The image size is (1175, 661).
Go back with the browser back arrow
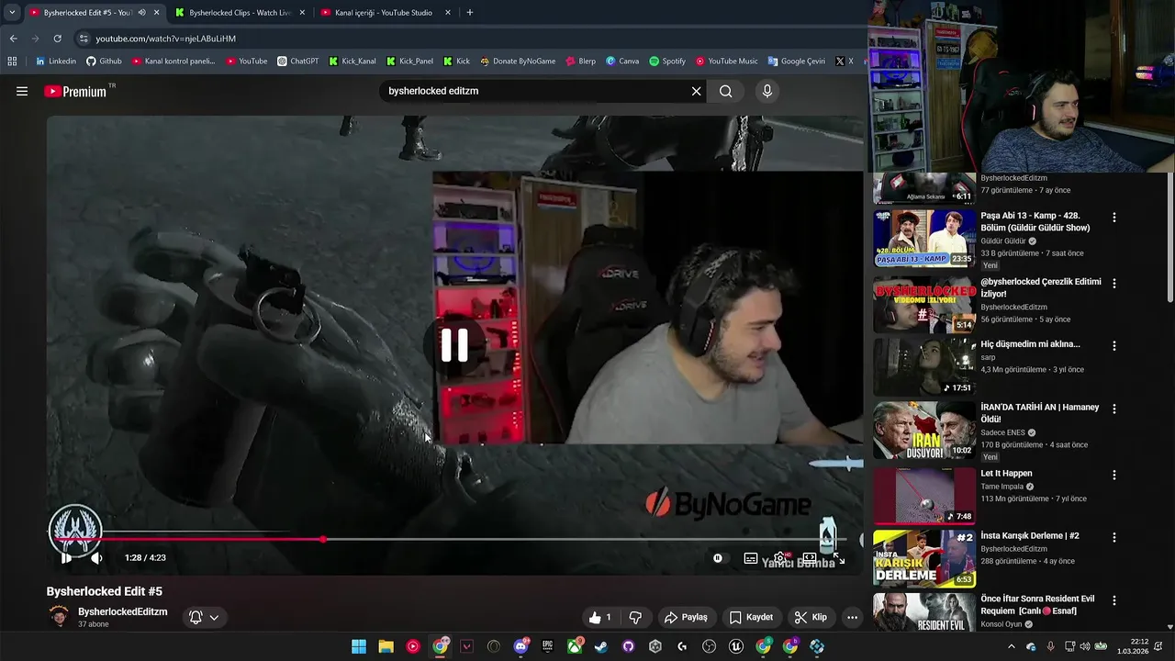point(13,39)
